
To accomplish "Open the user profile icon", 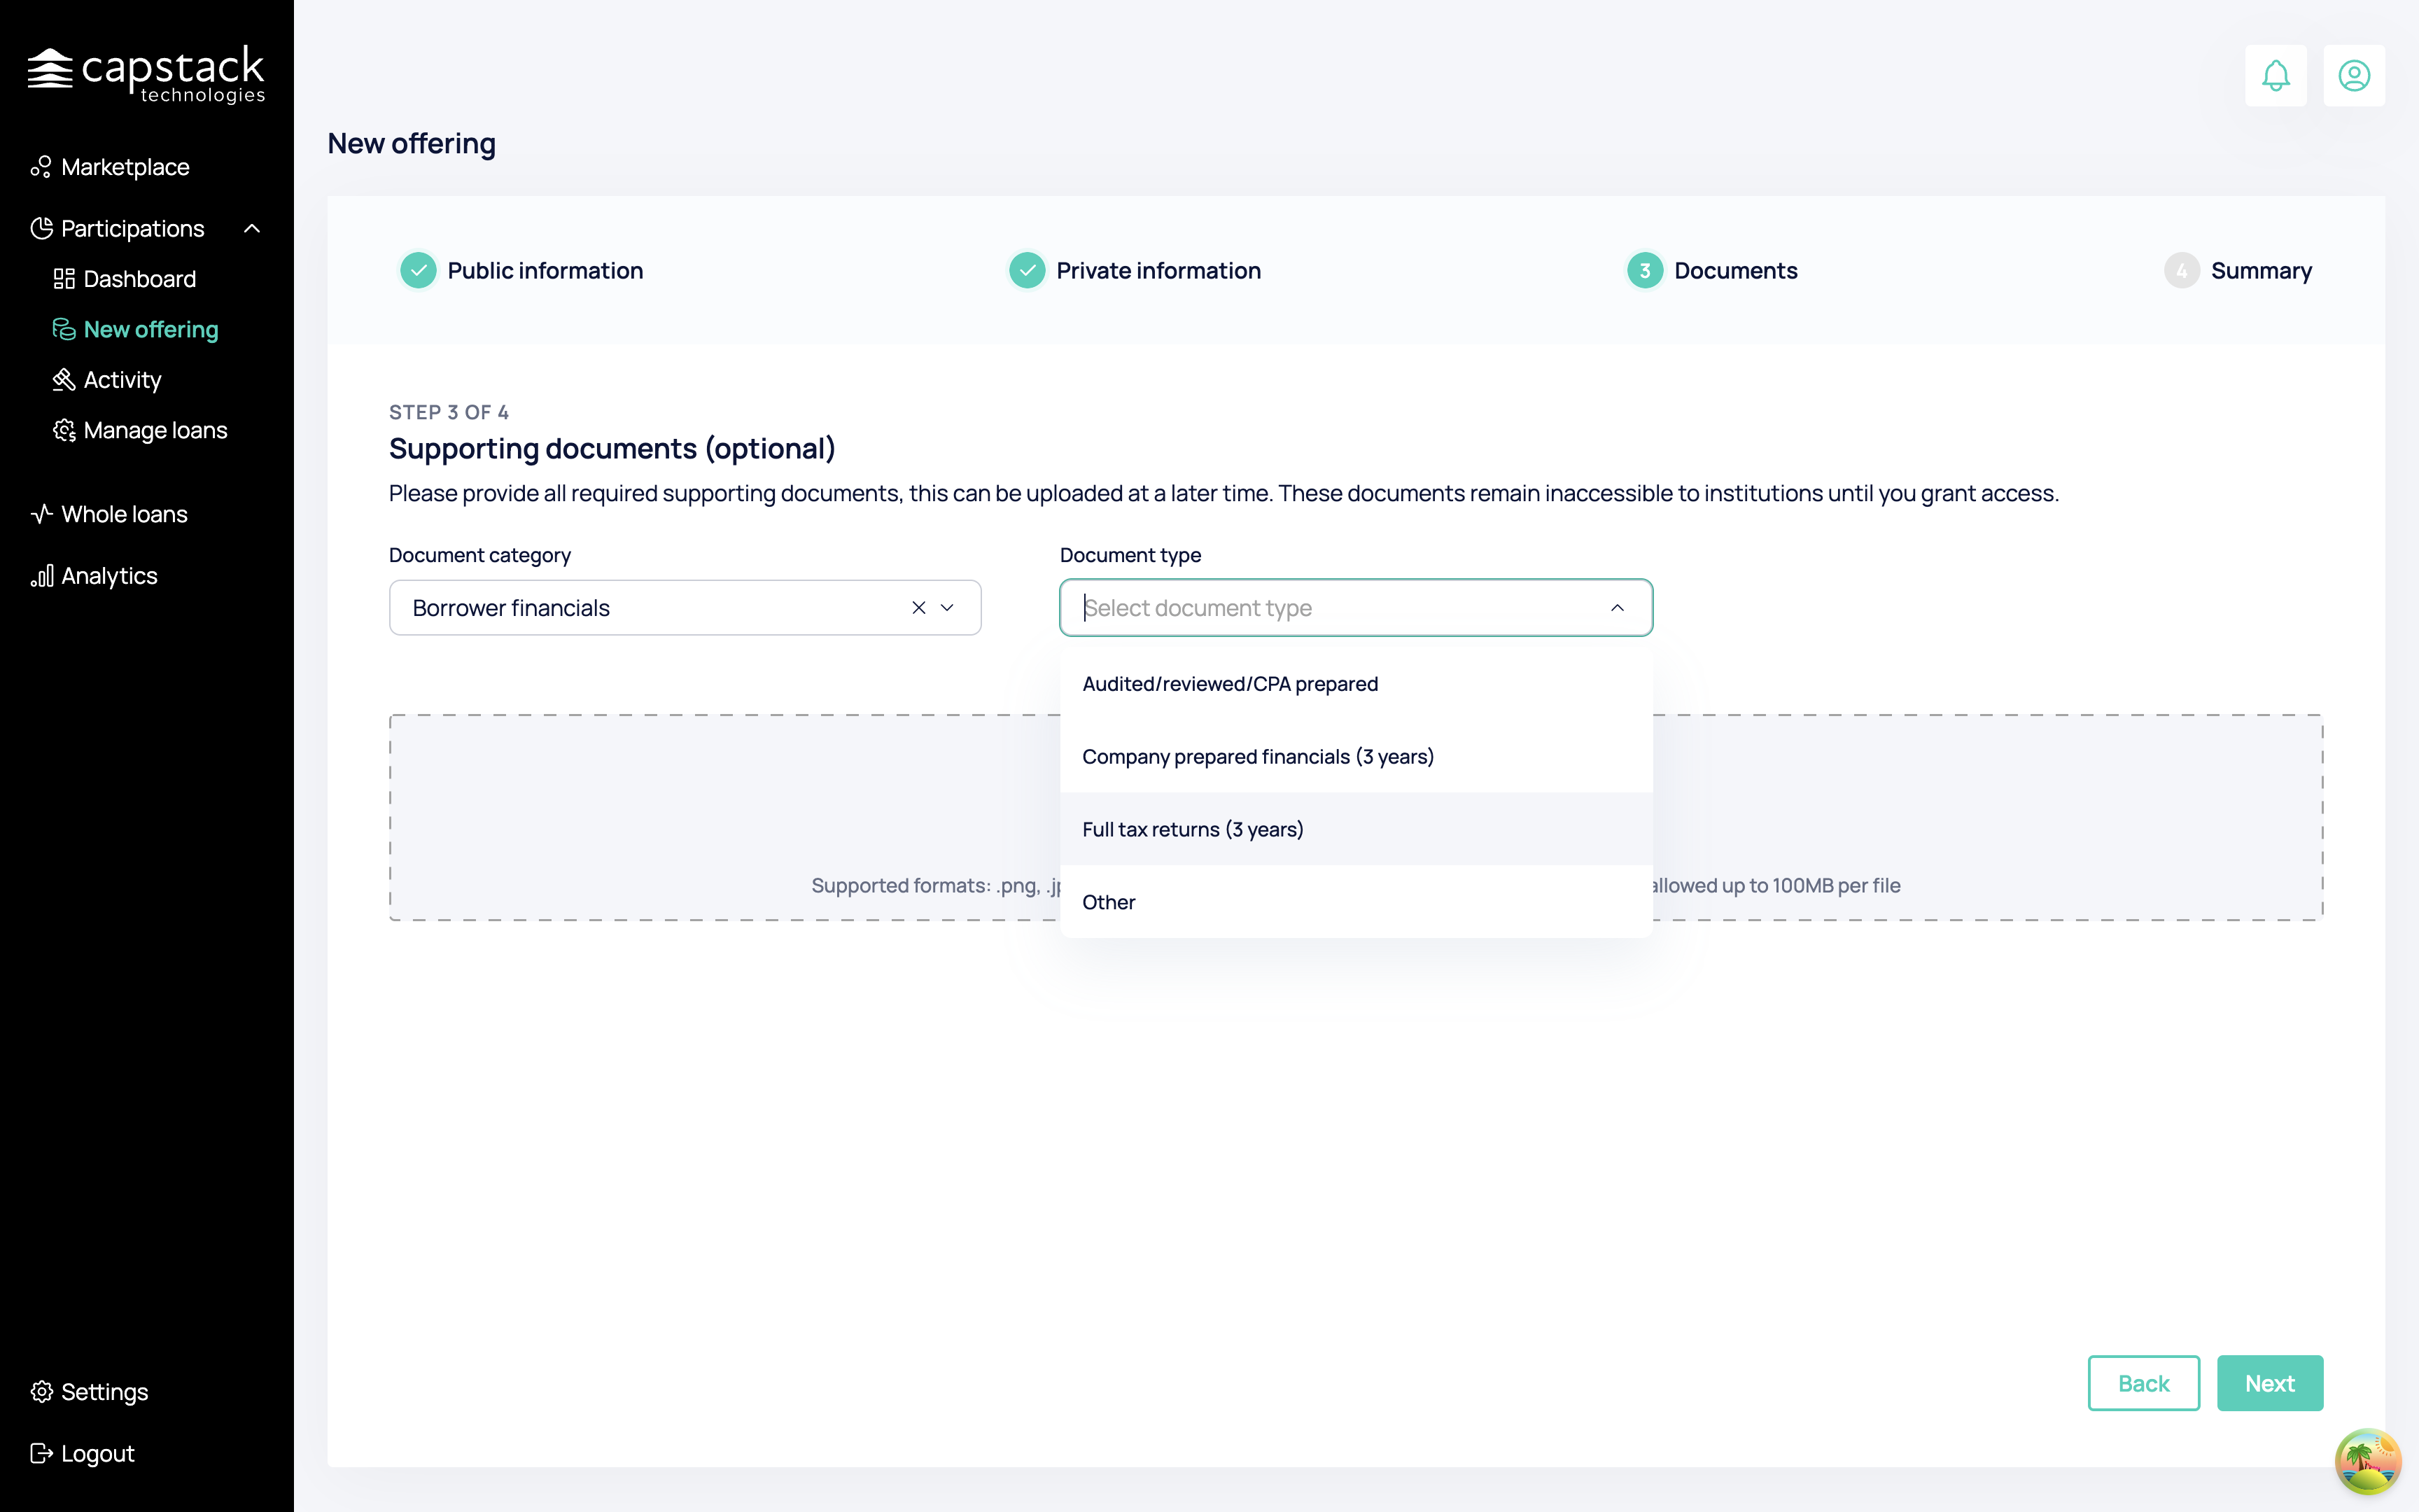I will [2353, 75].
